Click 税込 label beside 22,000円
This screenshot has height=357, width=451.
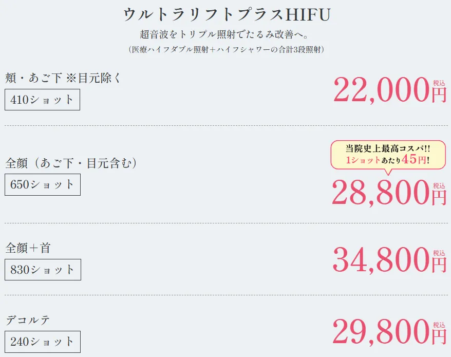tap(439, 83)
